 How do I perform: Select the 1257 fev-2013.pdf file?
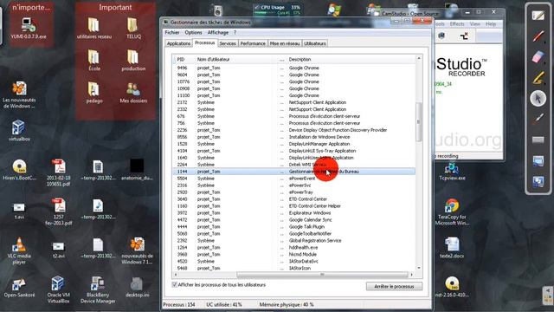click(x=58, y=211)
